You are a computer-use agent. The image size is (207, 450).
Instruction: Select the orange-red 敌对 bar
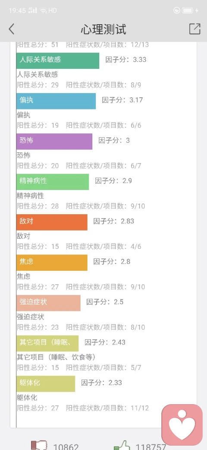52,222
